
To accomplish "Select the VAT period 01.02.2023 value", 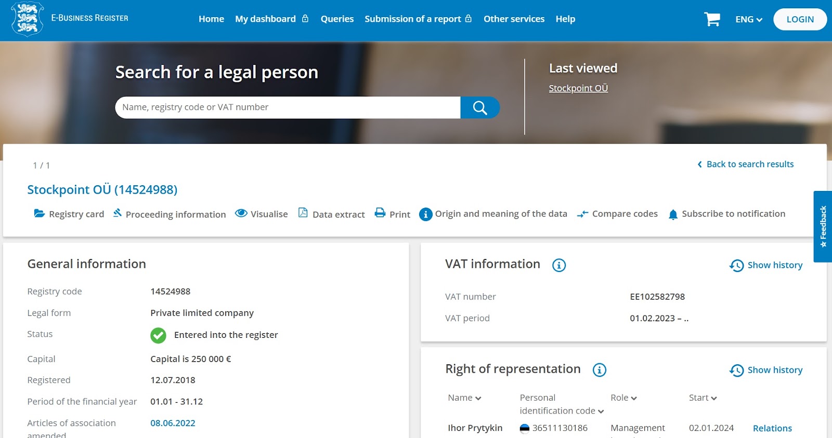I will point(659,318).
